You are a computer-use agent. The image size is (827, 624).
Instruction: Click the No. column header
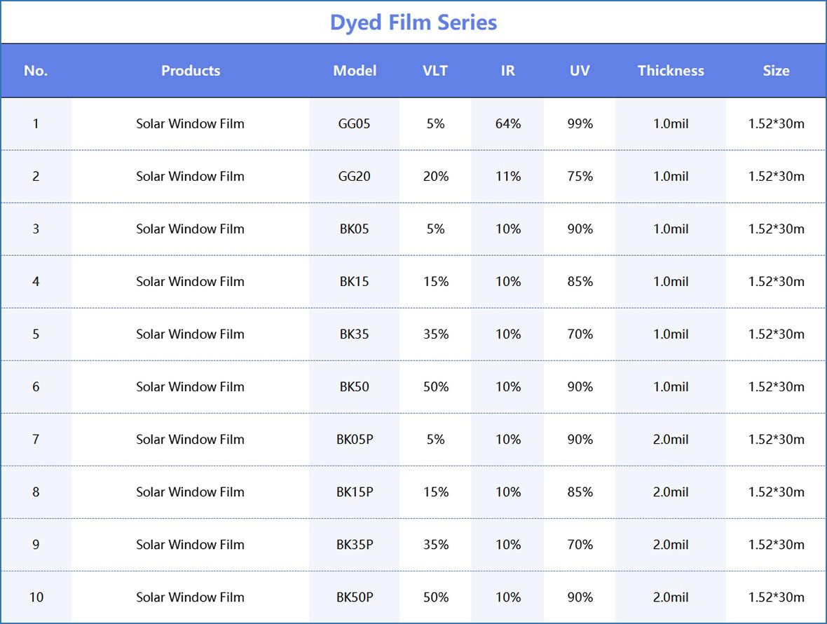click(36, 71)
